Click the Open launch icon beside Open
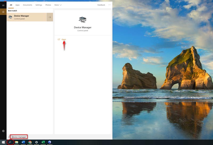This screenshot has width=213, height=145. click(x=59, y=39)
